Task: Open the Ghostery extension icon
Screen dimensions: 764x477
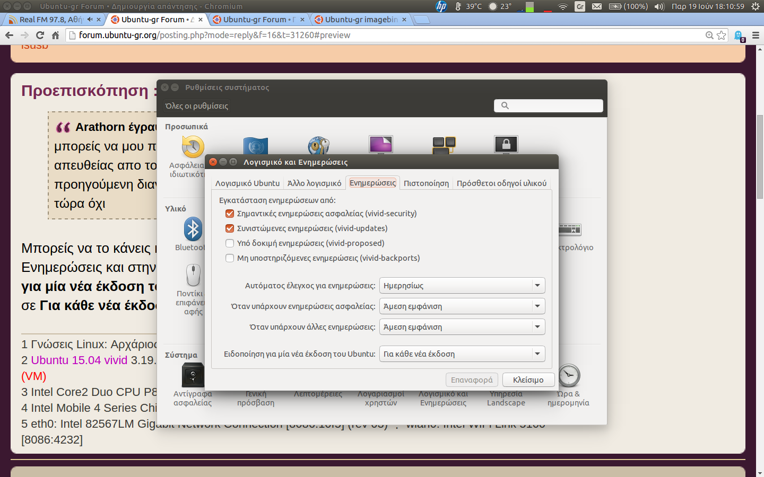Action: [739, 36]
